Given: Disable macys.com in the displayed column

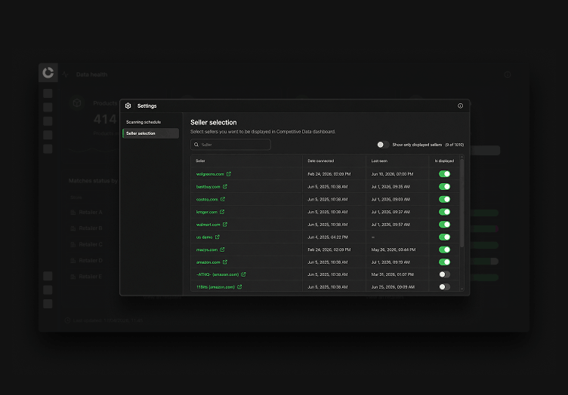Looking at the screenshot, I should 444,250.
